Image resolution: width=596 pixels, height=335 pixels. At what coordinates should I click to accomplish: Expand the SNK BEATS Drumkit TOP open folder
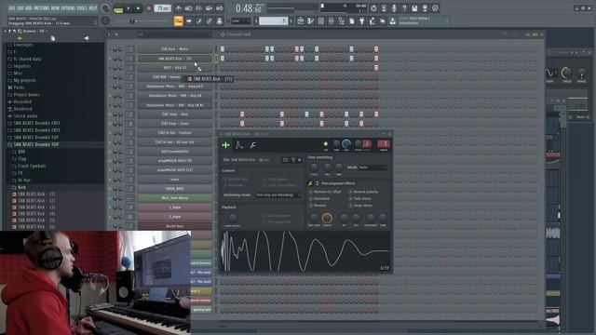[x=36, y=144]
